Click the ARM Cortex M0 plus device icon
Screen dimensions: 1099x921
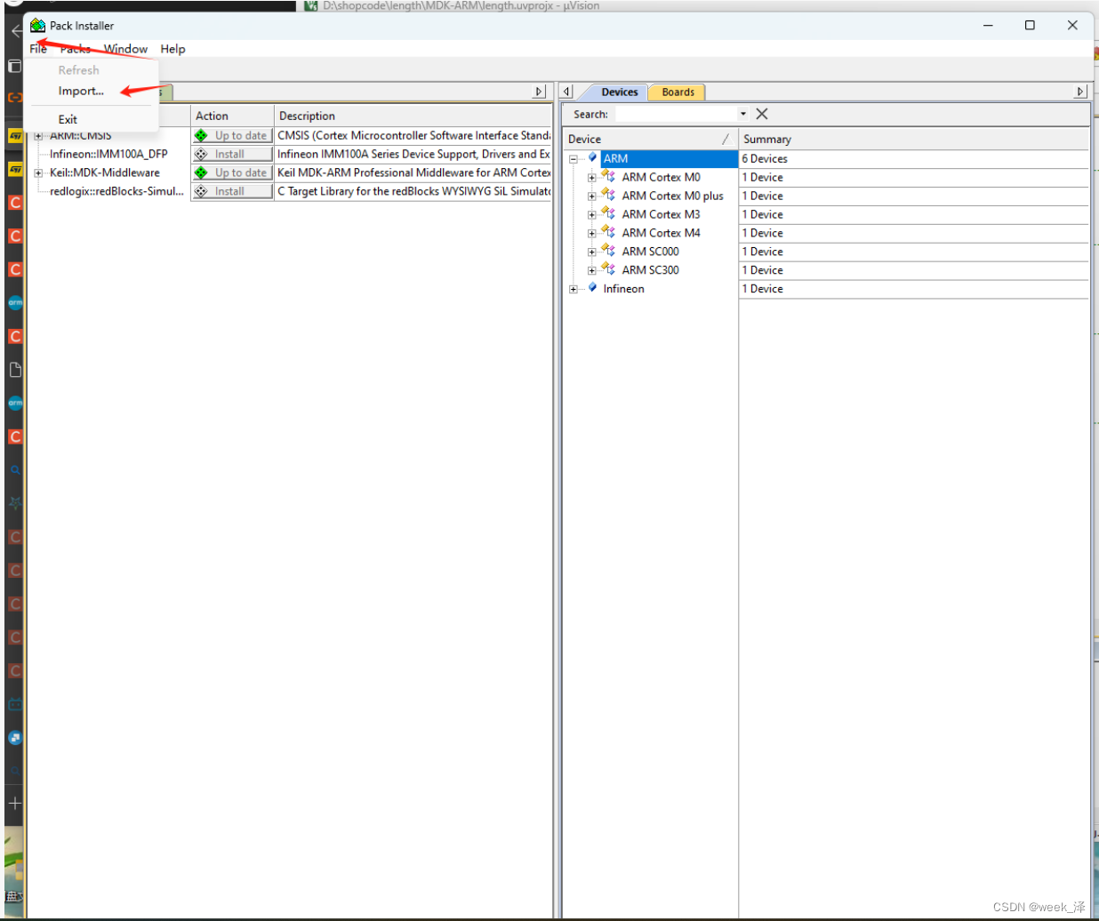pos(608,195)
